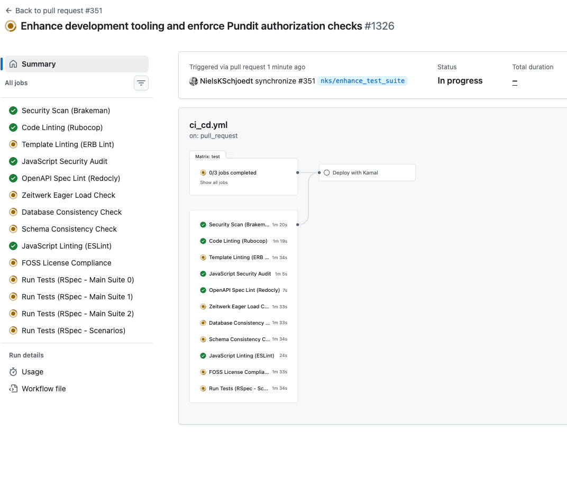Screen dimensions: 567x477
Task: Click the home icon next to Summary
Action: click(x=12, y=63)
